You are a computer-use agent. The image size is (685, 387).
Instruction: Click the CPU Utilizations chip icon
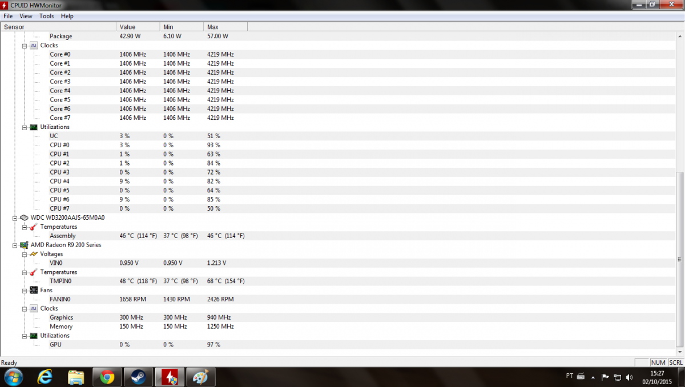(34, 127)
